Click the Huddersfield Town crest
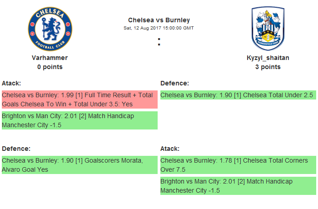This screenshot has height=209, width=318. pos(268,29)
